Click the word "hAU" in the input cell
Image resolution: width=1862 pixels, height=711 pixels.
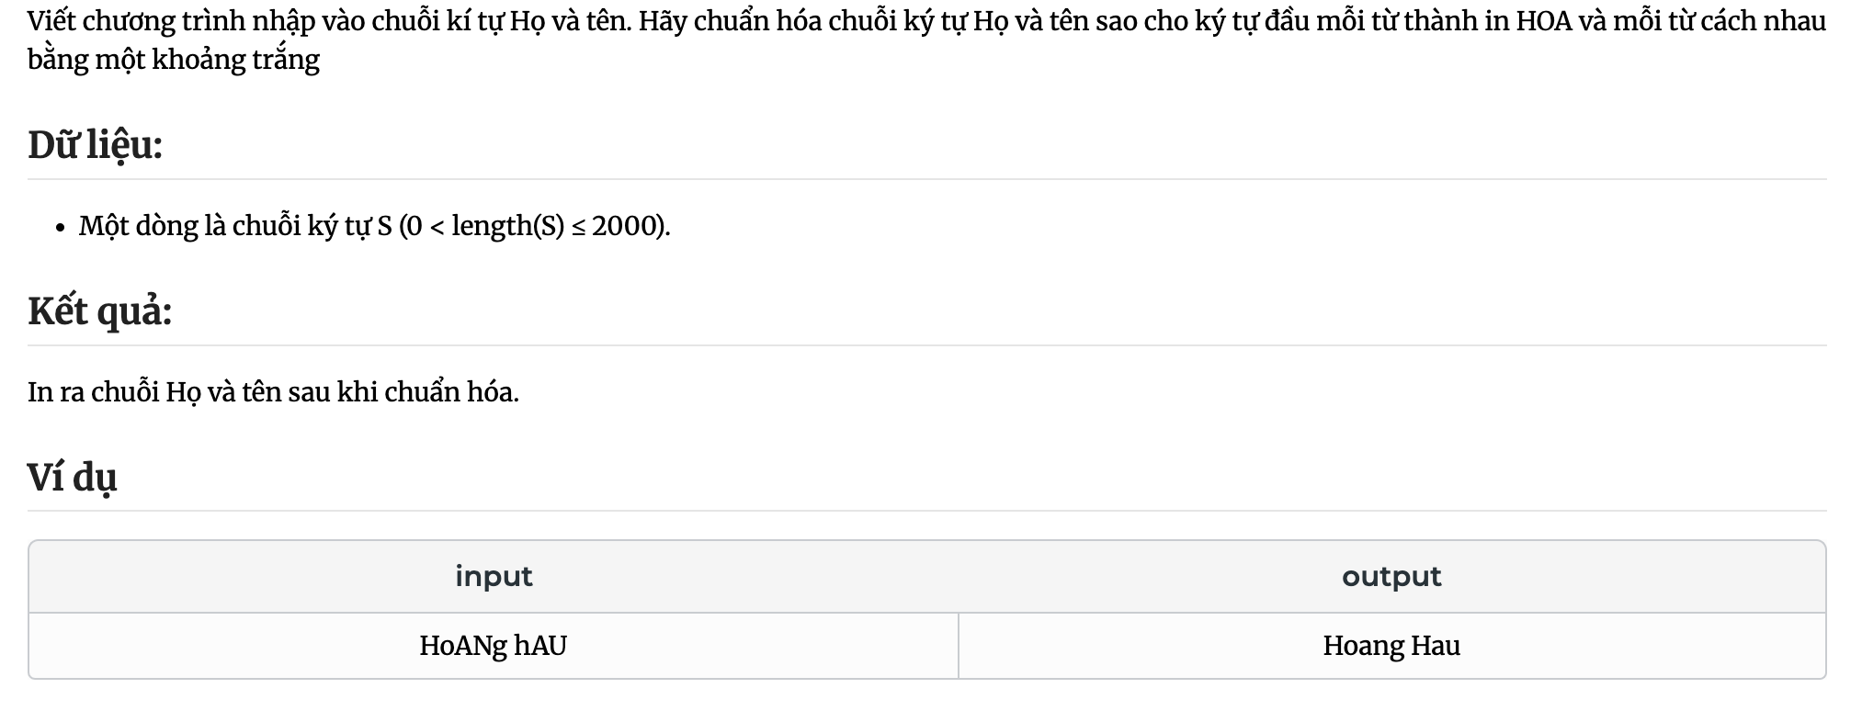coord(540,646)
